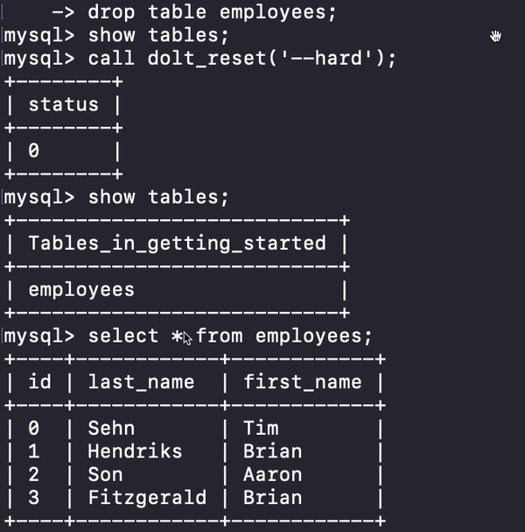Click the call dolt_reset('--hard') command

[242, 59]
